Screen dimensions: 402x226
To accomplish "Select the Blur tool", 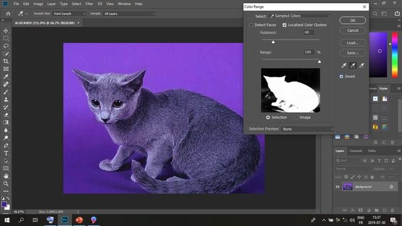I will 6,130.
